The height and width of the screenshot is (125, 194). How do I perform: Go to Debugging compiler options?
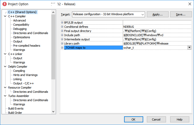pyautogui.click(x=20, y=29)
